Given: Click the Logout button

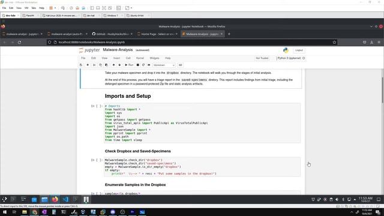Looking at the screenshot, I should click(x=299, y=50).
